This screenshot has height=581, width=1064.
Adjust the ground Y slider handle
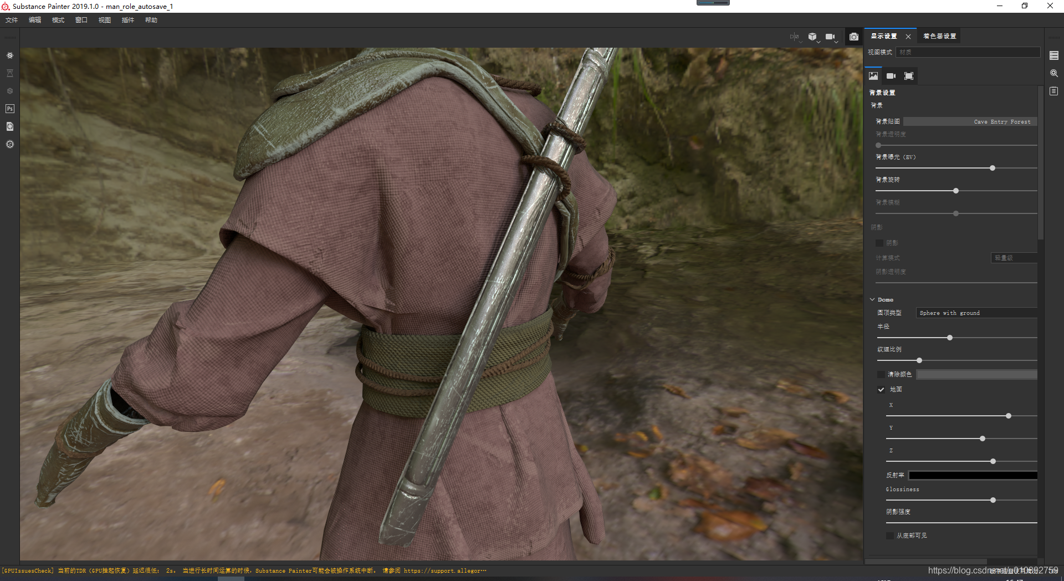click(x=983, y=439)
